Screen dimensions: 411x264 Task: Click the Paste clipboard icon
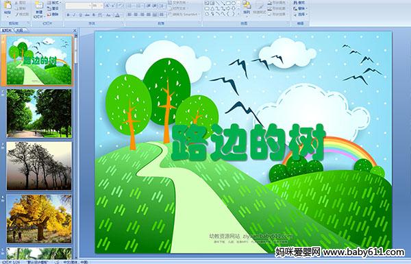click(8, 5)
